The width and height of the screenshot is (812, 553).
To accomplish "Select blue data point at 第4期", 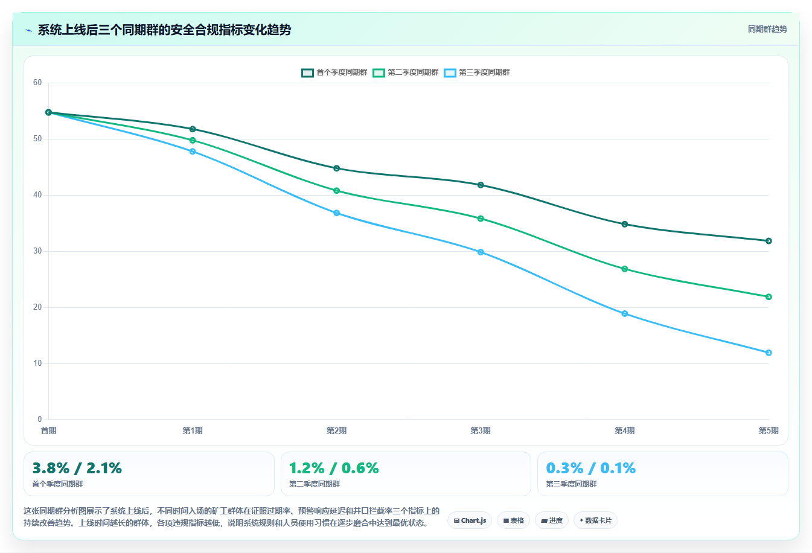I will pos(625,314).
